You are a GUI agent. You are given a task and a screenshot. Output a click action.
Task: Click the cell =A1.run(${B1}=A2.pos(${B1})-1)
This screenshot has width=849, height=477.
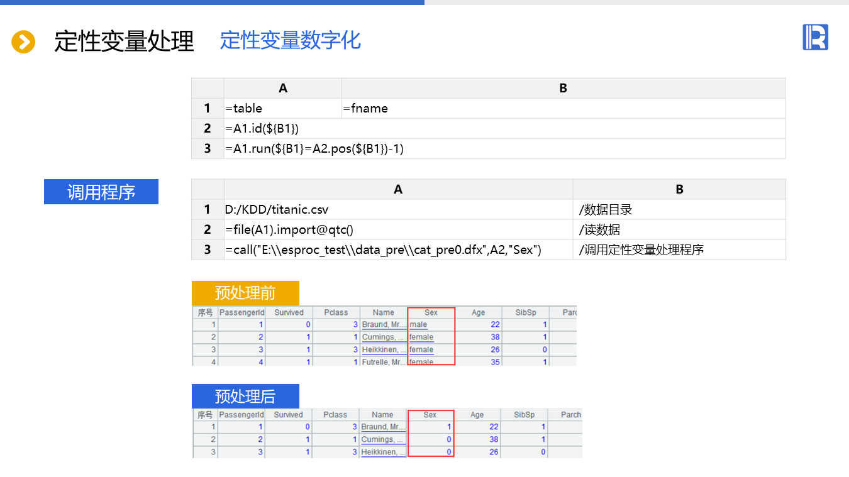pos(504,148)
